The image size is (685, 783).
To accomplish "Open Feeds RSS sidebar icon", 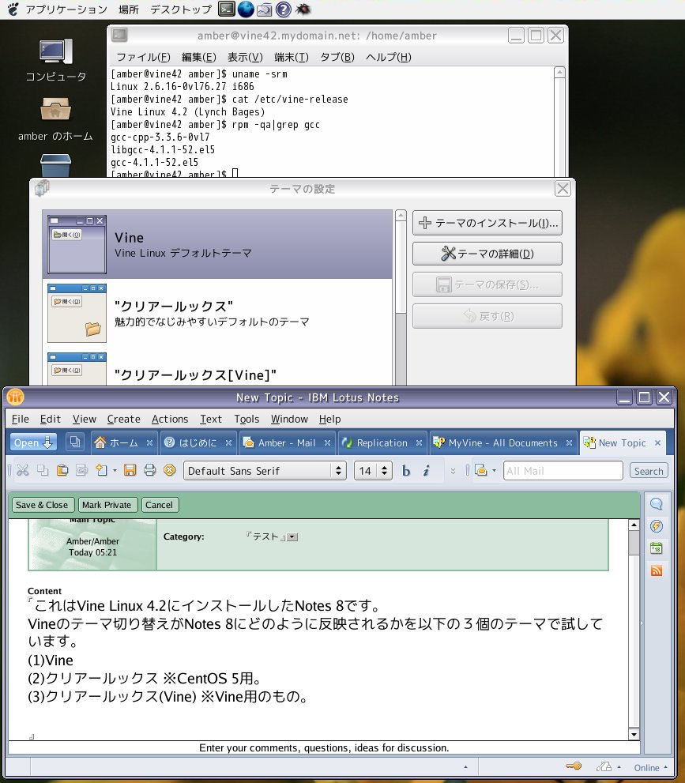I will point(656,570).
